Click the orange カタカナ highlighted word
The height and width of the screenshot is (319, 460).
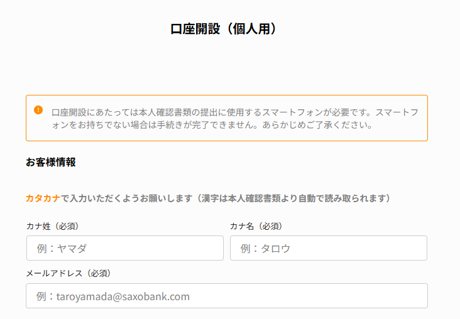point(43,198)
